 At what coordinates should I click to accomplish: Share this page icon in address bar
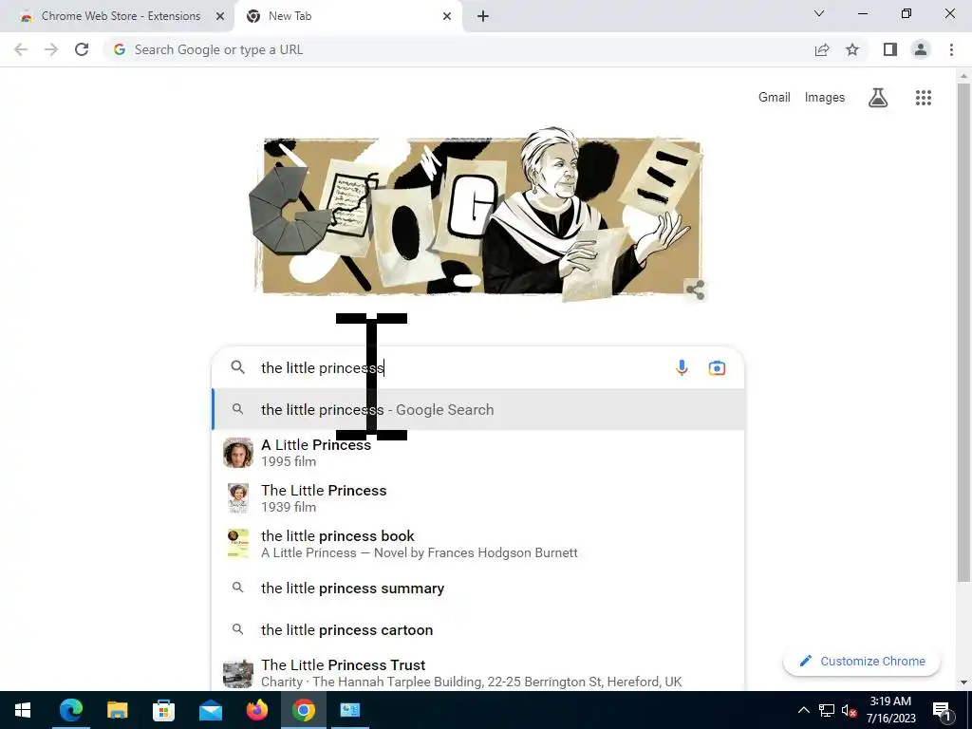pyautogui.click(x=822, y=49)
